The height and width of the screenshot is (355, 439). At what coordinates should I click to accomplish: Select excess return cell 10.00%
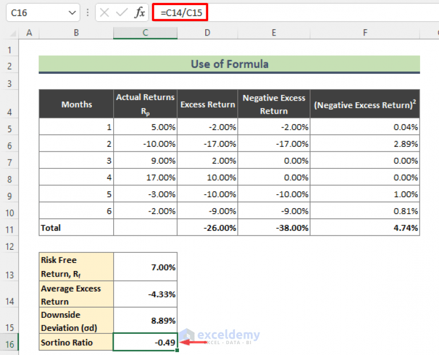tap(207, 177)
